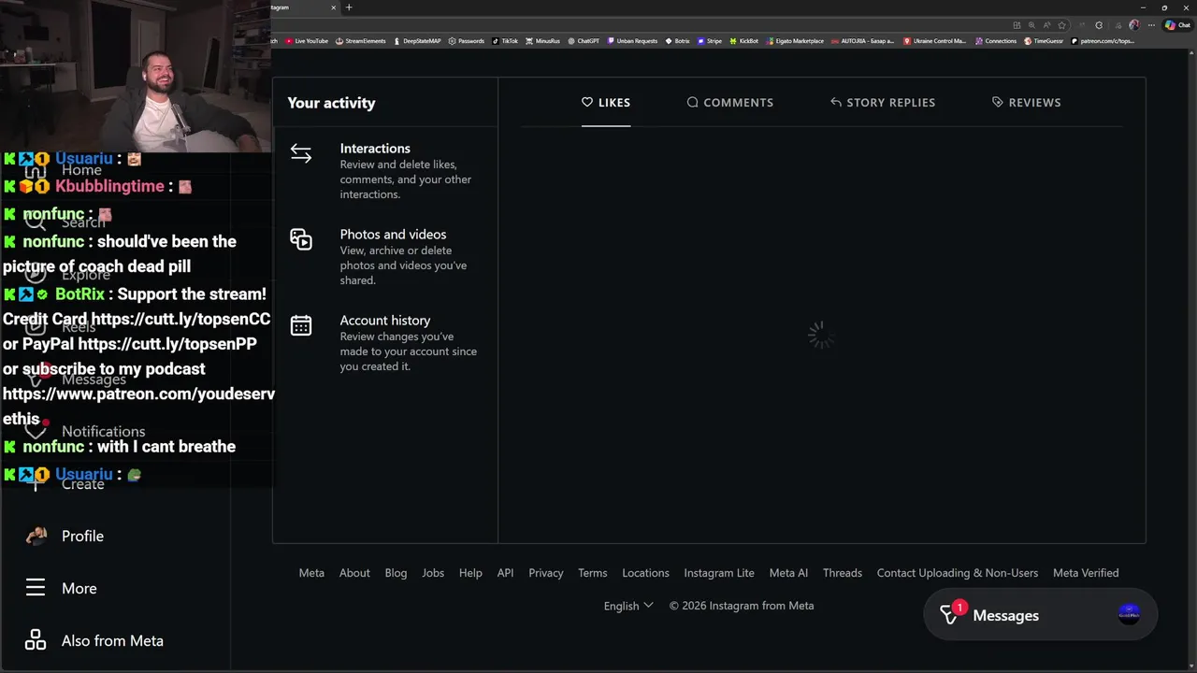Open Live YouTube bookmark
Image resolution: width=1197 pixels, height=673 pixels.
tap(307, 41)
